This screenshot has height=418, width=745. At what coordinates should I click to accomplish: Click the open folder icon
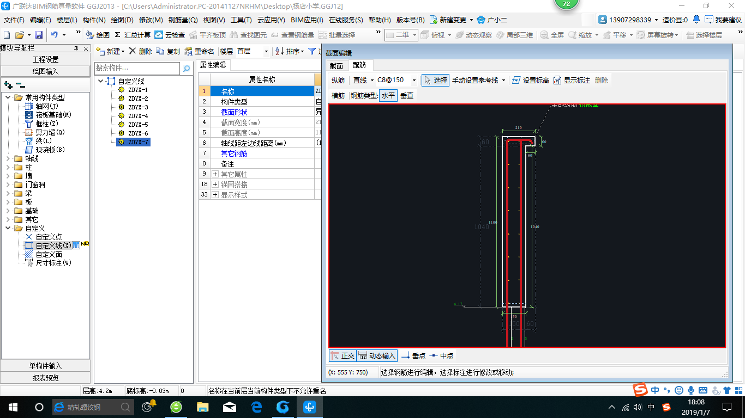pyautogui.click(x=19, y=35)
